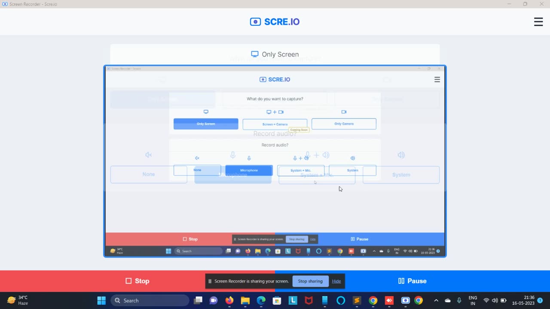Click the microphone-in-use tray icon

pyautogui.click(x=459, y=300)
